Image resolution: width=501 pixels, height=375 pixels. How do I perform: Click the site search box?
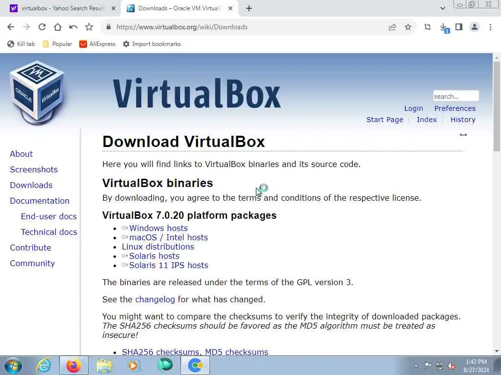(x=456, y=96)
